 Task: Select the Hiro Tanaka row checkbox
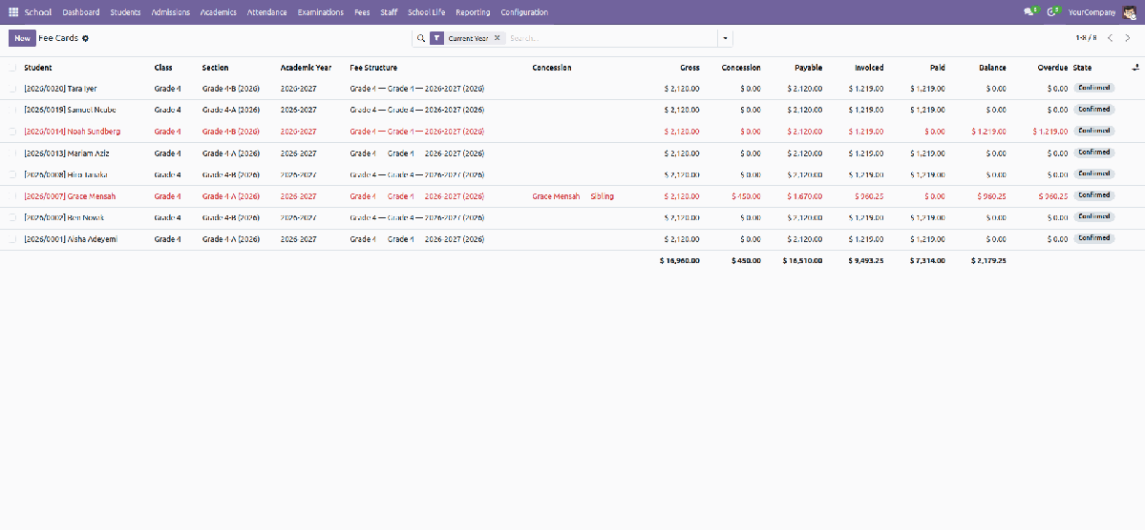tap(11, 175)
